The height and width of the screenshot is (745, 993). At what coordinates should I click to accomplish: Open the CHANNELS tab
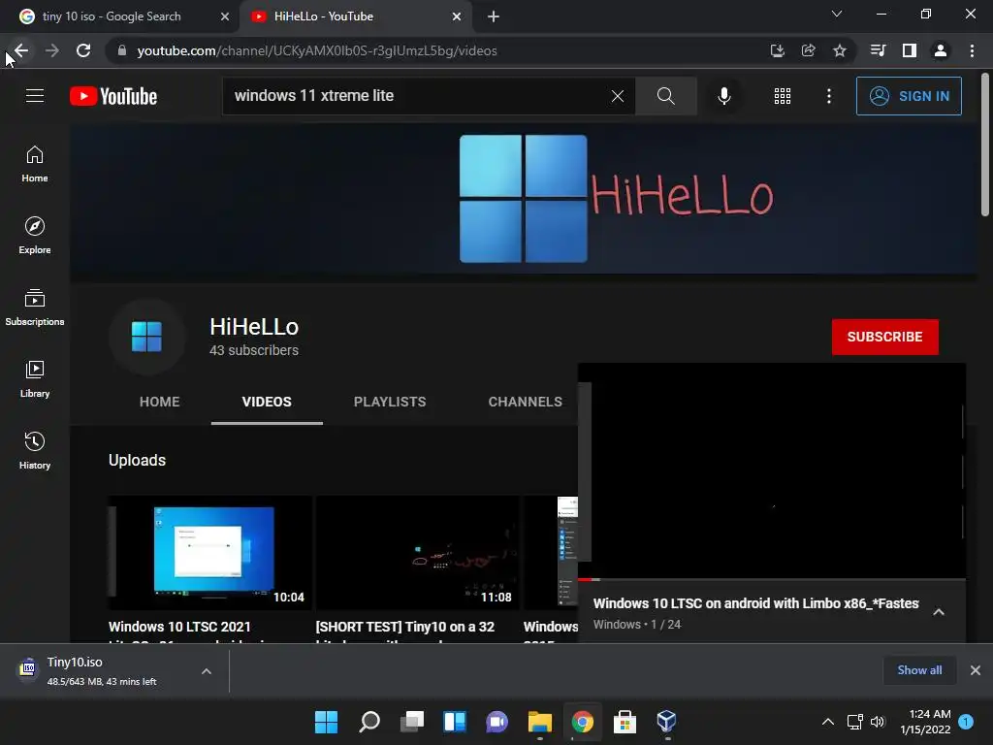click(x=525, y=402)
